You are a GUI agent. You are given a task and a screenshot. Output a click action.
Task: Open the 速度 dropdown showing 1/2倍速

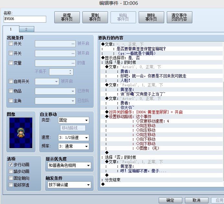pyautogui.click(x=74, y=138)
